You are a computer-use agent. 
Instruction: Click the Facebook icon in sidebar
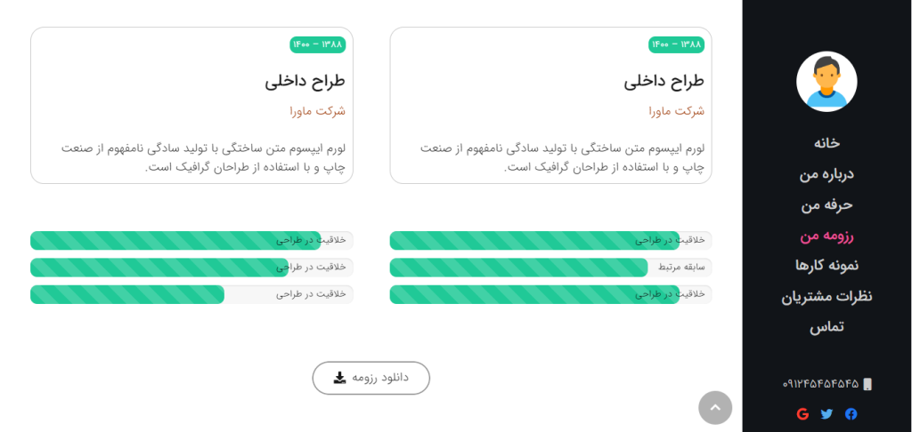pyautogui.click(x=851, y=414)
